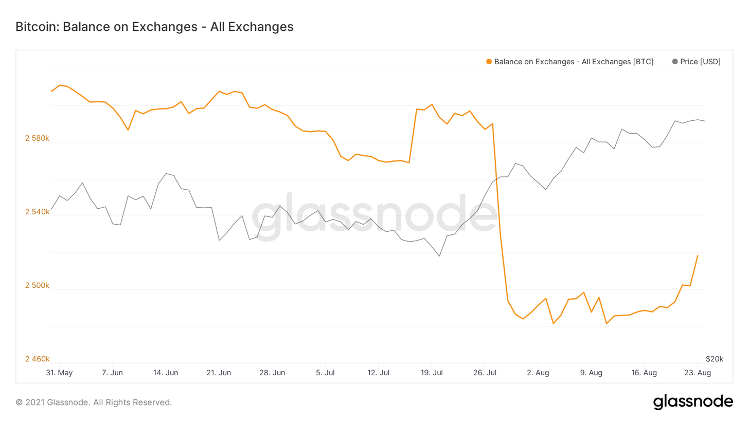Select the 2 540k y-axis label
This screenshot has width=749, height=421.
click(x=38, y=212)
